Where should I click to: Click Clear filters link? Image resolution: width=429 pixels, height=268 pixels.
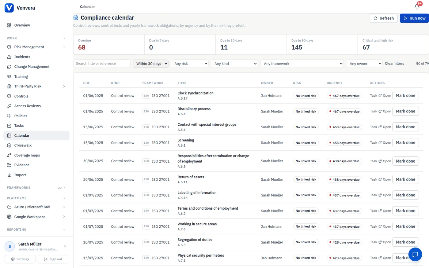[x=394, y=64]
